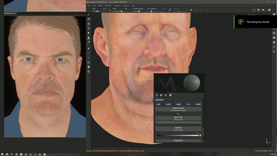Open the File menu
Viewport: 277px width, 156px height.
pyautogui.click(x=89, y=6)
